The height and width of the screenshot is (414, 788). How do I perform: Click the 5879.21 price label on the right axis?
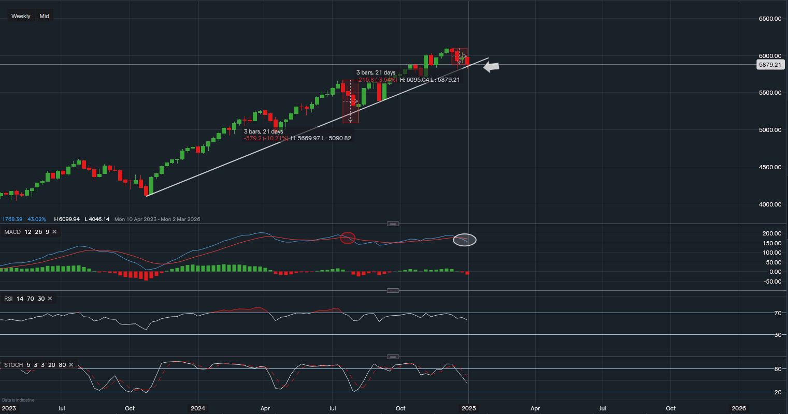click(769, 64)
